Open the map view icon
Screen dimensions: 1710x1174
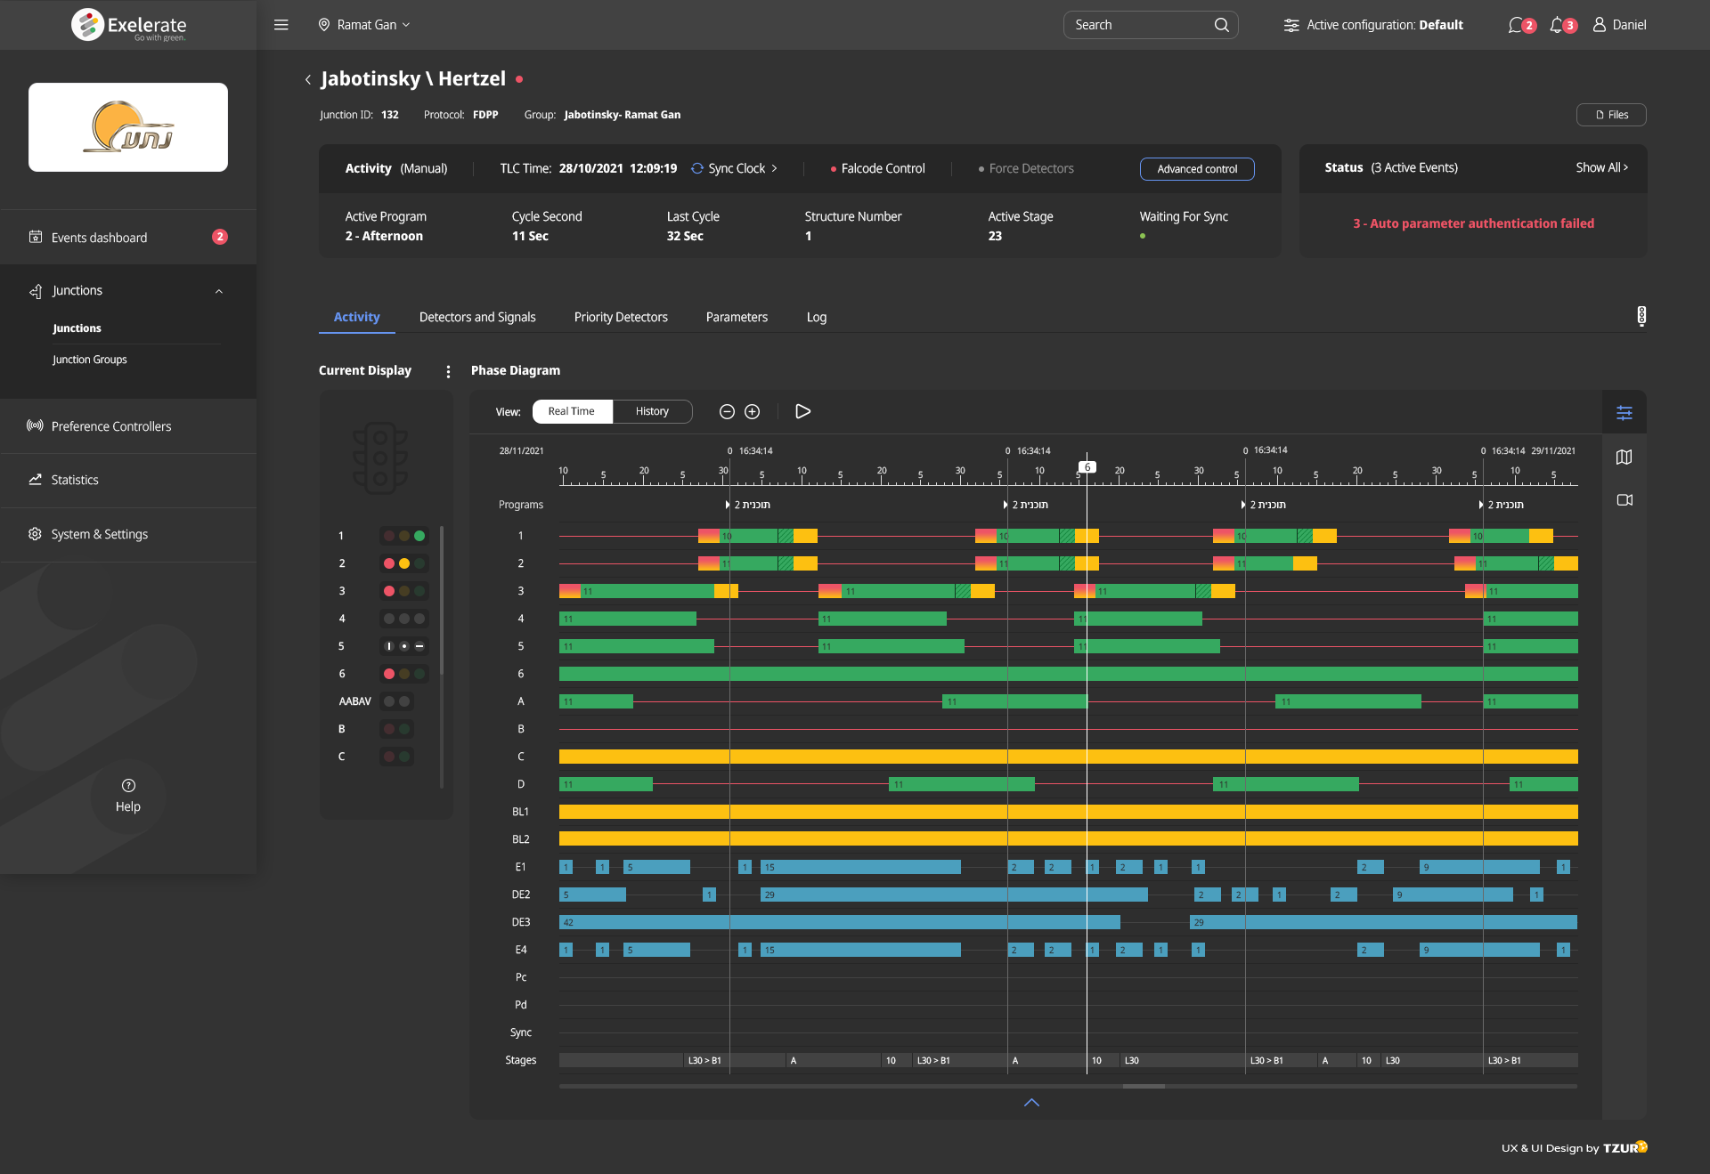(x=1624, y=457)
